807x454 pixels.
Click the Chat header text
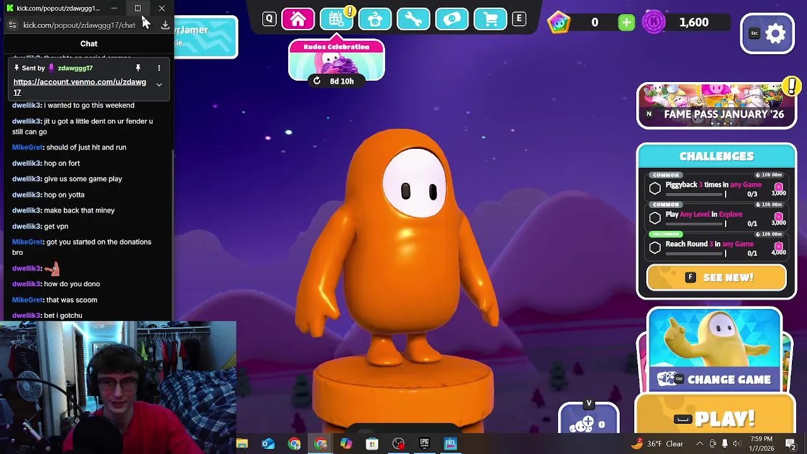(x=89, y=44)
